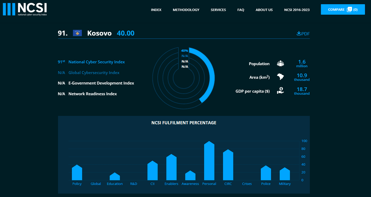Image resolution: width=371 pixels, height=197 pixels.
Task: Open the FAQ page
Action: (241, 10)
